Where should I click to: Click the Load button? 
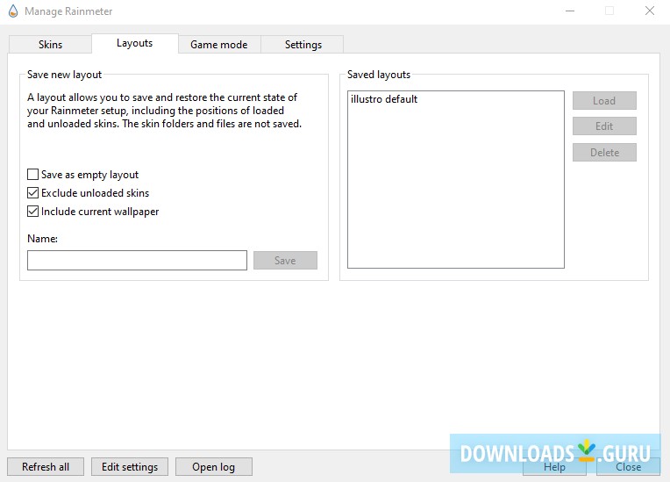(x=604, y=101)
